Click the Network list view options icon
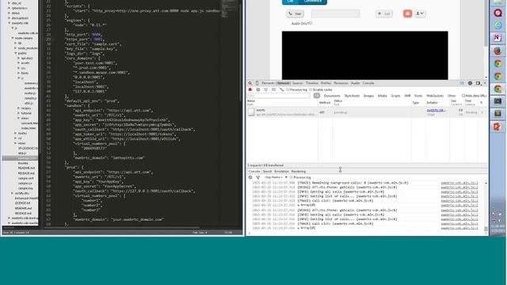 pyautogui.click(x=273, y=89)
